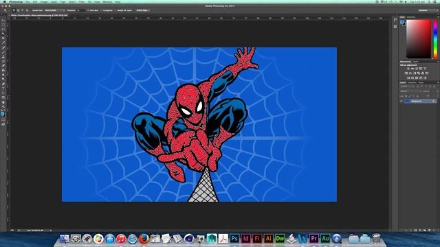Enable Sample All Layers checkbox
This screenshot has height=247, width=440.
coord(115,10)
